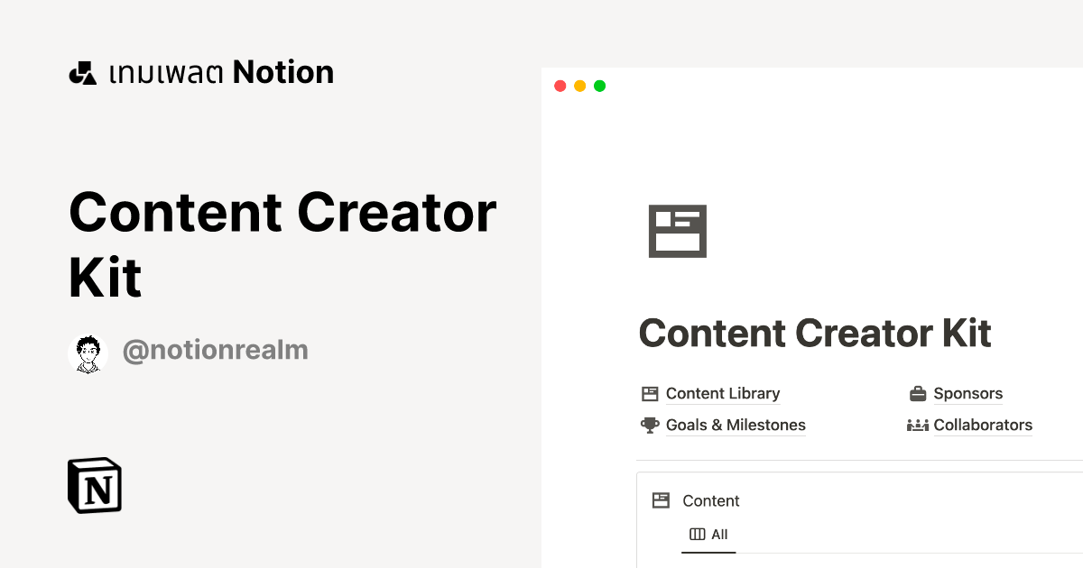Click the เทมเพลต Notion site logo shapes
The width and height of the screenshot is (1083, 568).
[x=82, y=72]
